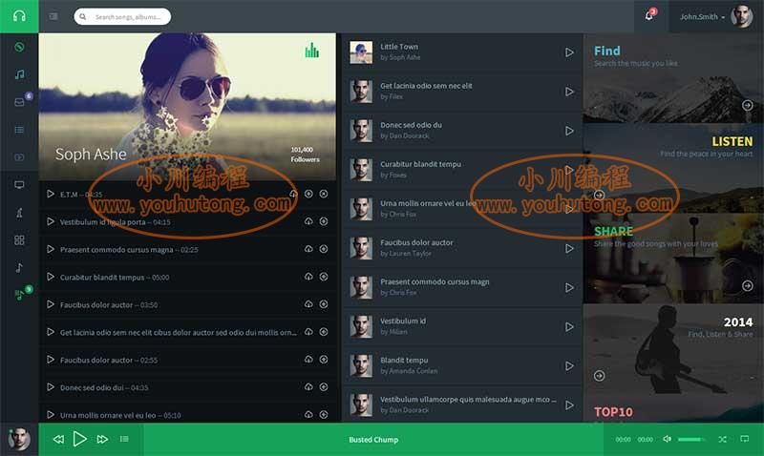Open the John.Smith user dropdown
This screenshot has width=764, height=456.
702,16
